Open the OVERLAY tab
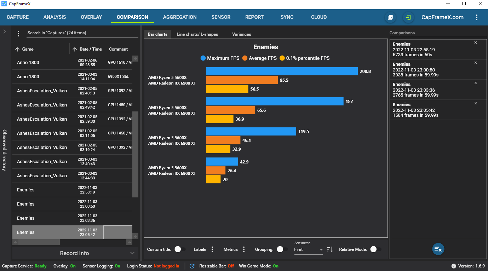Viewport: 488px width, 271px height. tap(91, 17)
